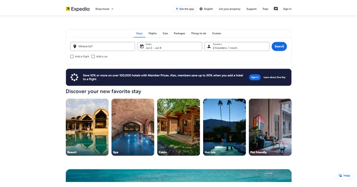This screenshot has height=187, width=357.
Task: Click the location pin icon
Action: [x=75, y=47]
